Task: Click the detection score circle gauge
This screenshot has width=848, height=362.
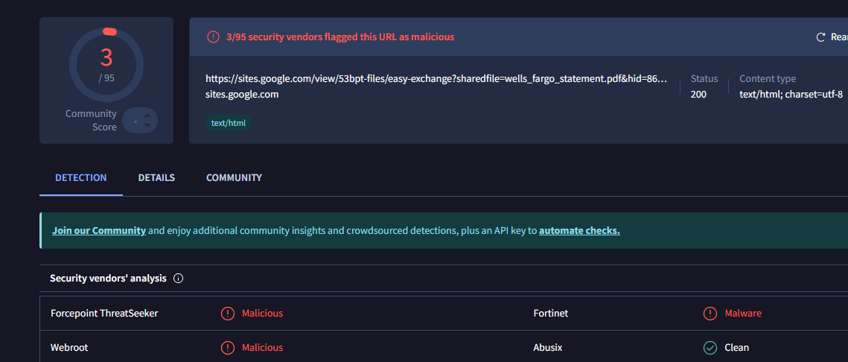Action: (106, 65)
